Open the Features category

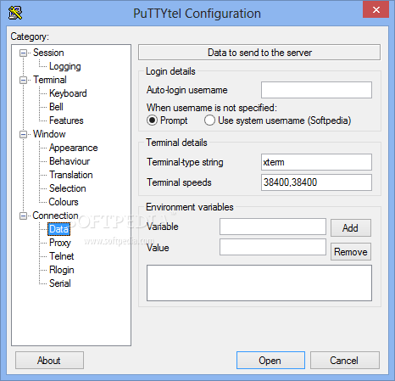66,120
